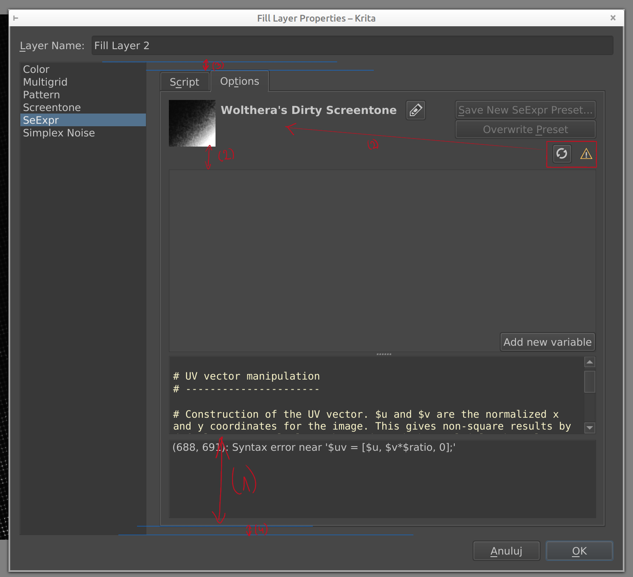Click the Anuluj cancel button

pos(506,551)
